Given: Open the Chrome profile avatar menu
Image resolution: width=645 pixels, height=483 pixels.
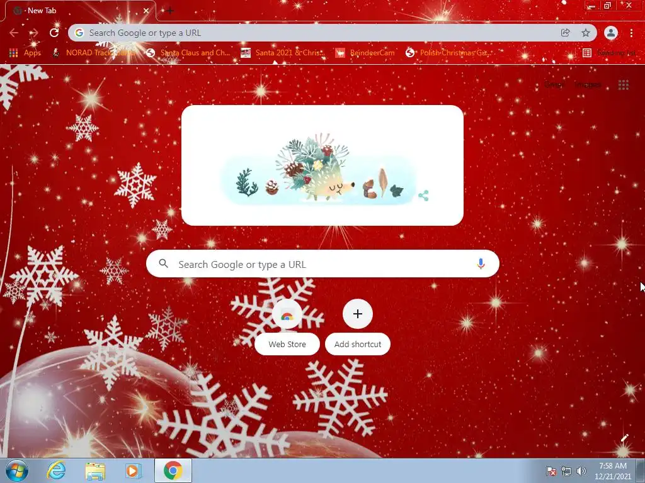Looking at the screenshot, I should point(611,33).
